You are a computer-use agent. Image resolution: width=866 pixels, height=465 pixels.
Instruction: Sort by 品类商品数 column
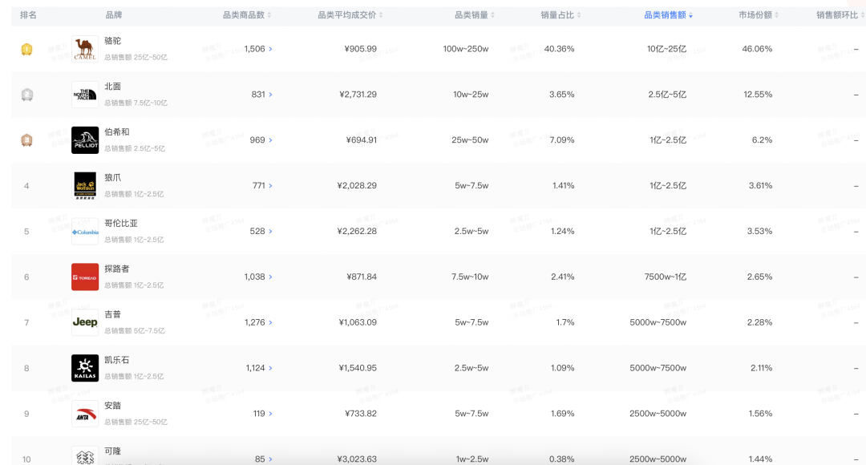[247, 15]
